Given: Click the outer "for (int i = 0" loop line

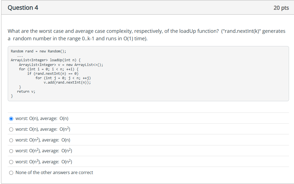Looking at the screenshot, I should point(49,69).
